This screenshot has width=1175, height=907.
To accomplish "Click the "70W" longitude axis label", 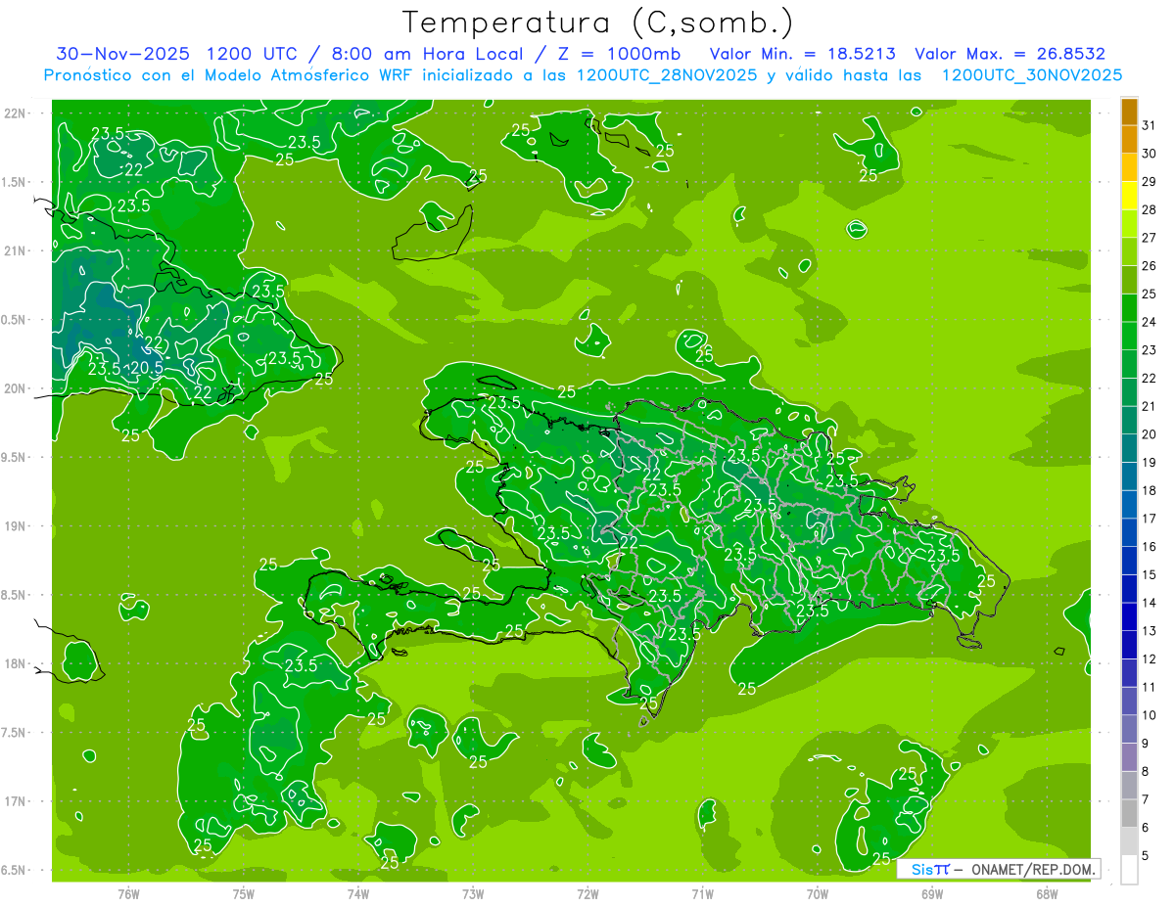I will pos(818,894).
